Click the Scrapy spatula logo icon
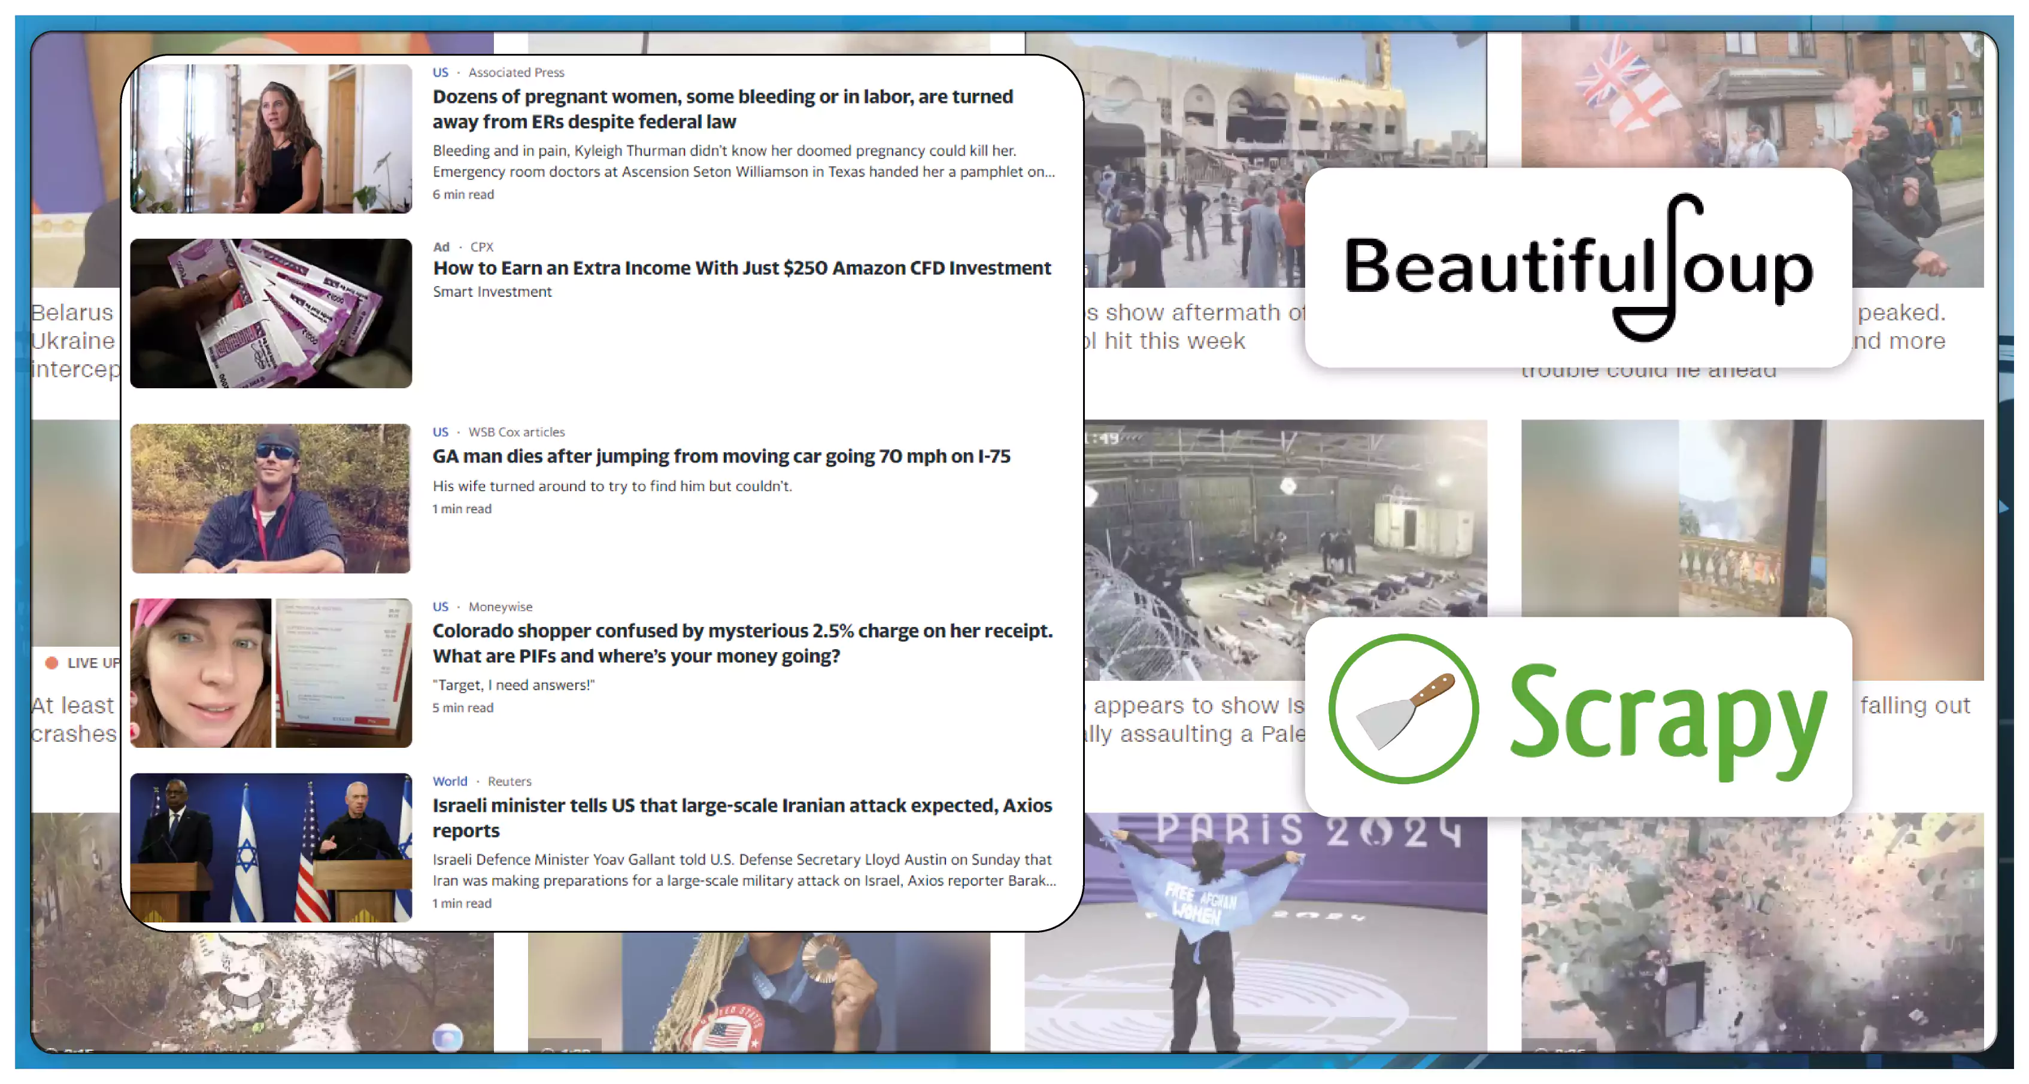The width and height of the screenshot is (2029, 1084). tap(1403, 710)
